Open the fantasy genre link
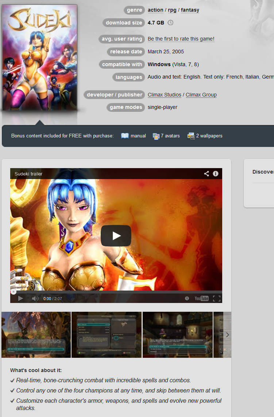 [x=190, y=10]
